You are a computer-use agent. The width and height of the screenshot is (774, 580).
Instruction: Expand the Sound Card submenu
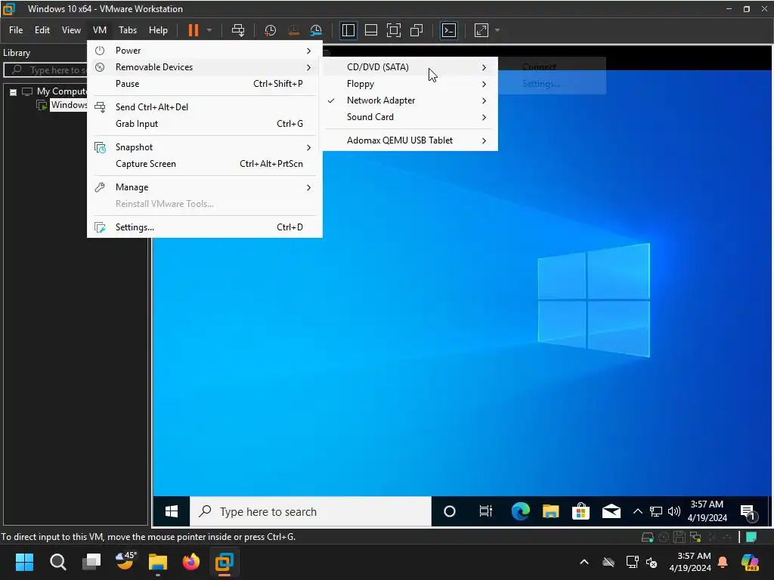coord(410,117)
